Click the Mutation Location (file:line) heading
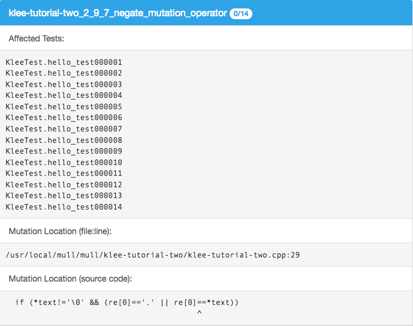Viewport: 413px width, 326px height. click(x=60, y=231)
